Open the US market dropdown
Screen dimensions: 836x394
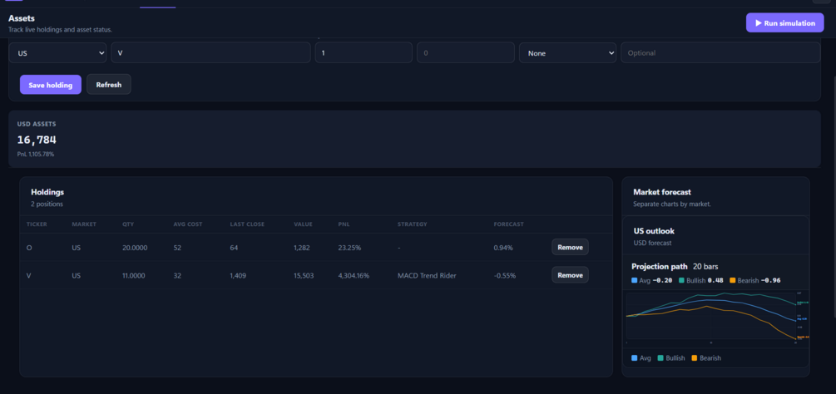pos(57,52)
